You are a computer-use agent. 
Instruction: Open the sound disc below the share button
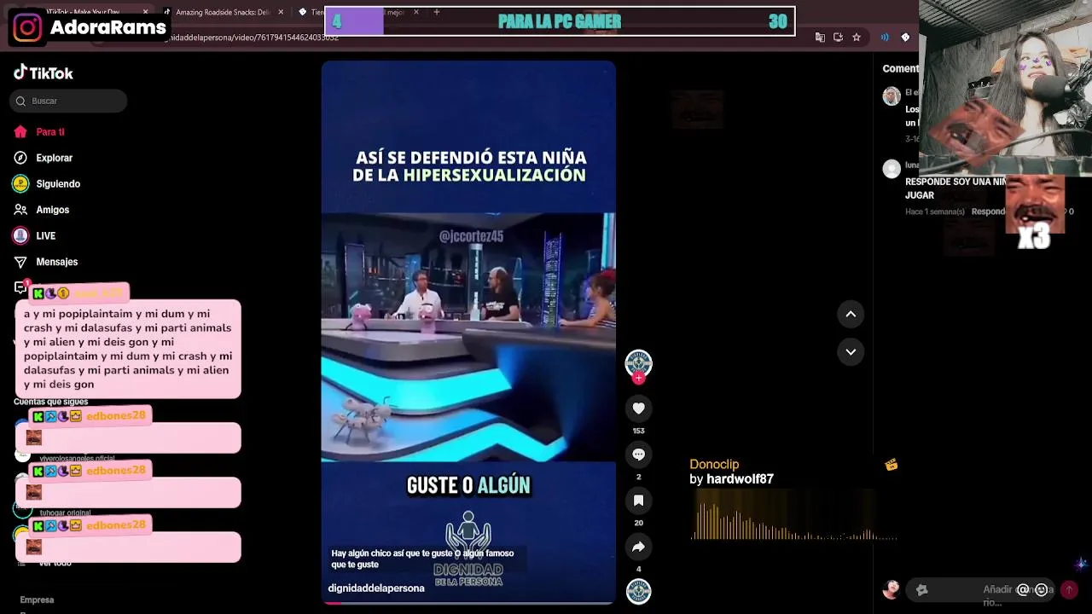tap(638, 591)
